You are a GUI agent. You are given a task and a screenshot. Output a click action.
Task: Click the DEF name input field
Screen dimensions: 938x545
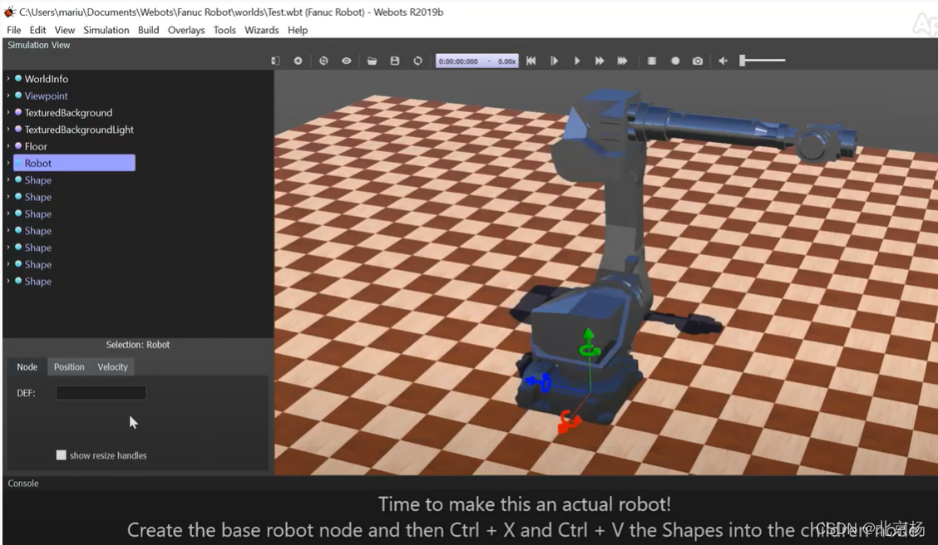click(x=101, y=393)
